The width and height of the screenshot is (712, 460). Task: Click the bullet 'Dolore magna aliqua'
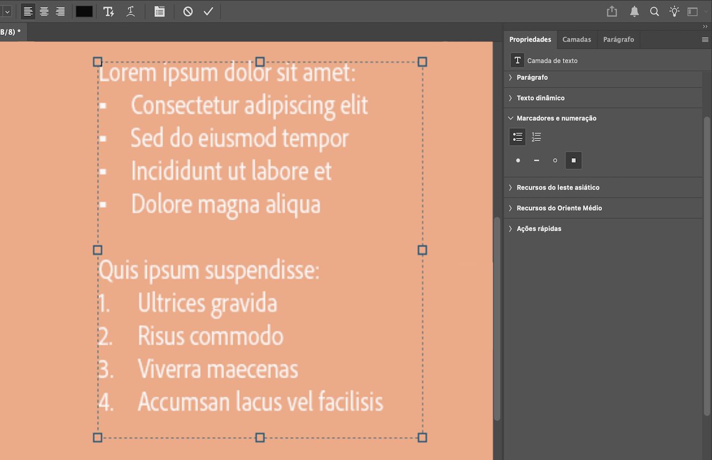(x=226, y=205)
